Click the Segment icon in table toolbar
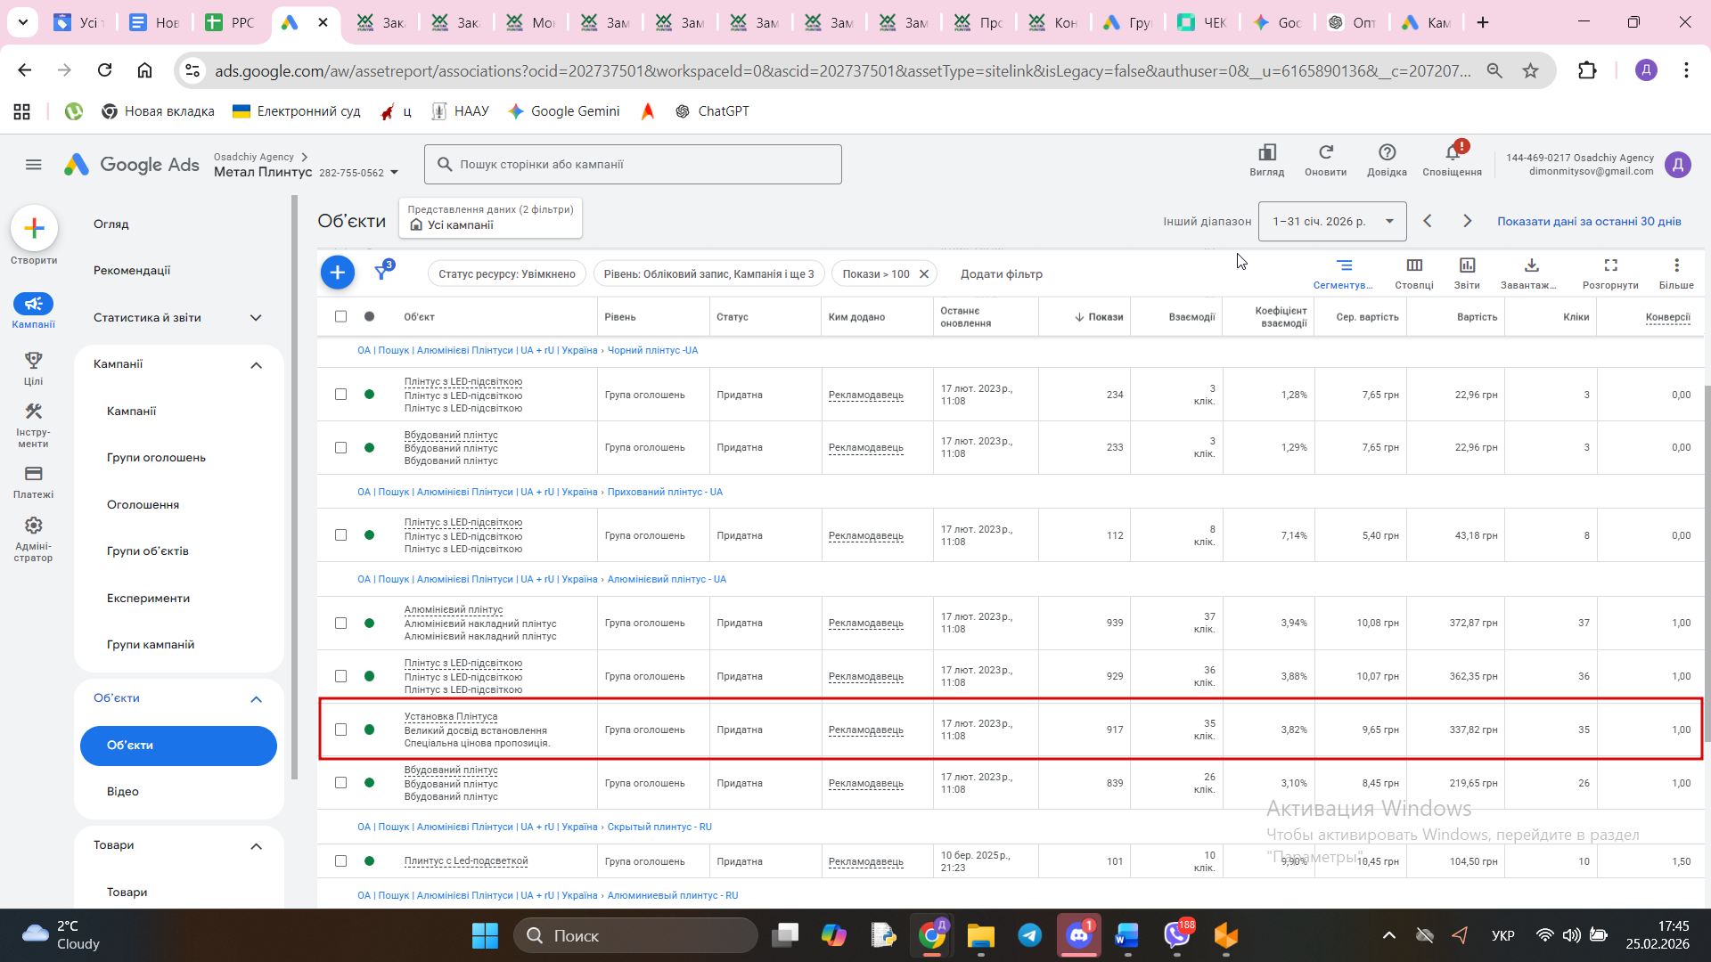 coord(1344,265)
